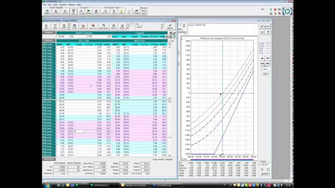Open the T Log transaction log

(x=81, y=11)
